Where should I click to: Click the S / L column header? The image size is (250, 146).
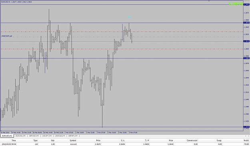click(x=123, y=140)
